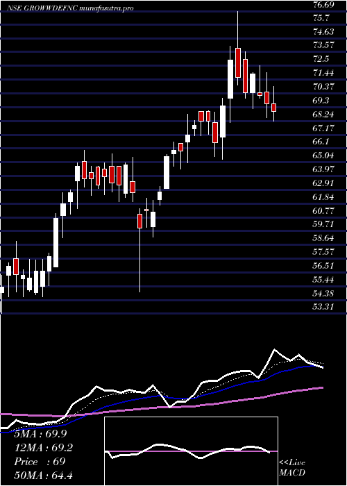Click the long-wick red candle dipping to 54.38

[139, 250]
